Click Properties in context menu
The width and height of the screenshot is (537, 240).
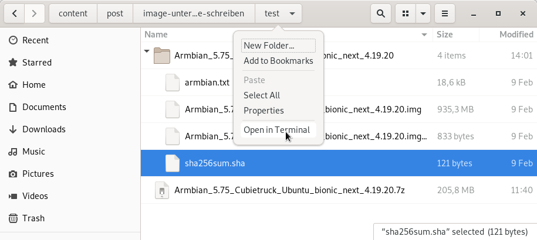coord(264,111)
